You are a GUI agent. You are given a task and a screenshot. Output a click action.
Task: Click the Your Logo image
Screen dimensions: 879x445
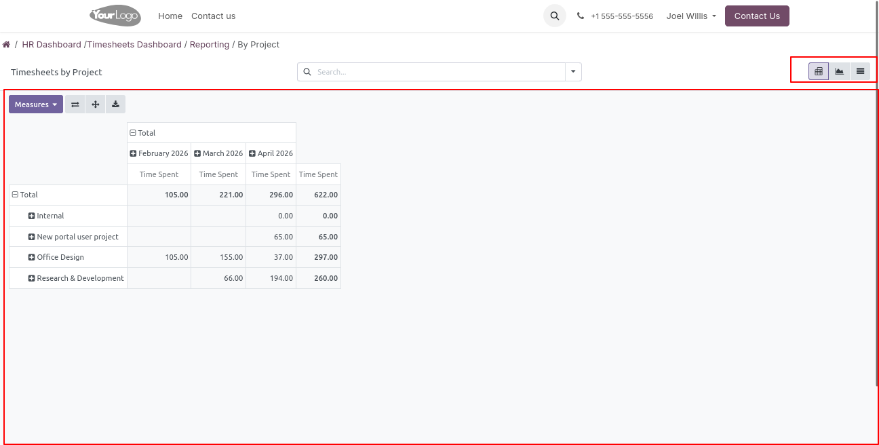(115, 16)
